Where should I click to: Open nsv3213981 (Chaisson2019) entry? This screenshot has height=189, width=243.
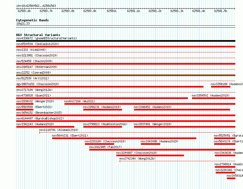click(37, 55)
